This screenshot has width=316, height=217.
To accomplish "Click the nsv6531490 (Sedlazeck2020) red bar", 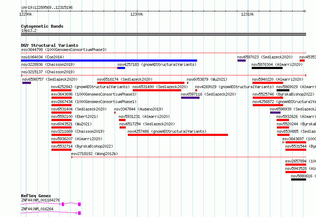I will click(157, 90).
